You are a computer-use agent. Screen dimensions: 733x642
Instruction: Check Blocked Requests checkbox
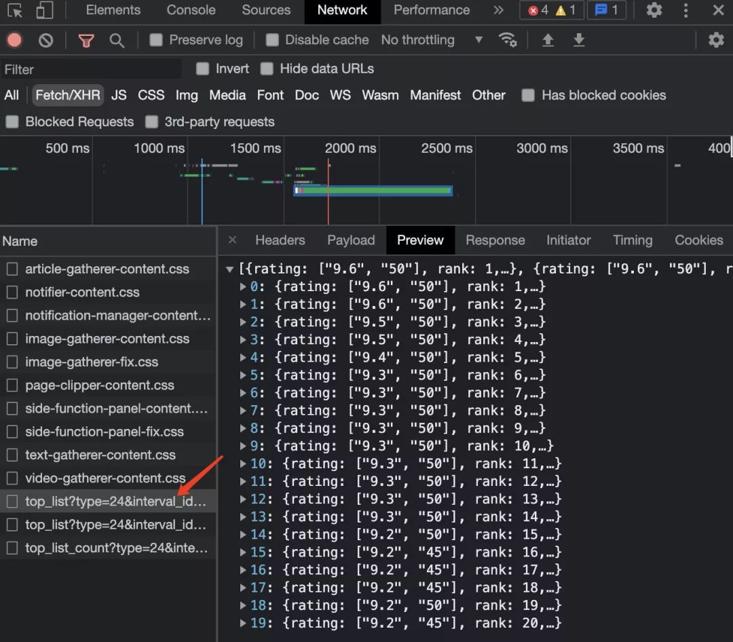tap(12, 122)
